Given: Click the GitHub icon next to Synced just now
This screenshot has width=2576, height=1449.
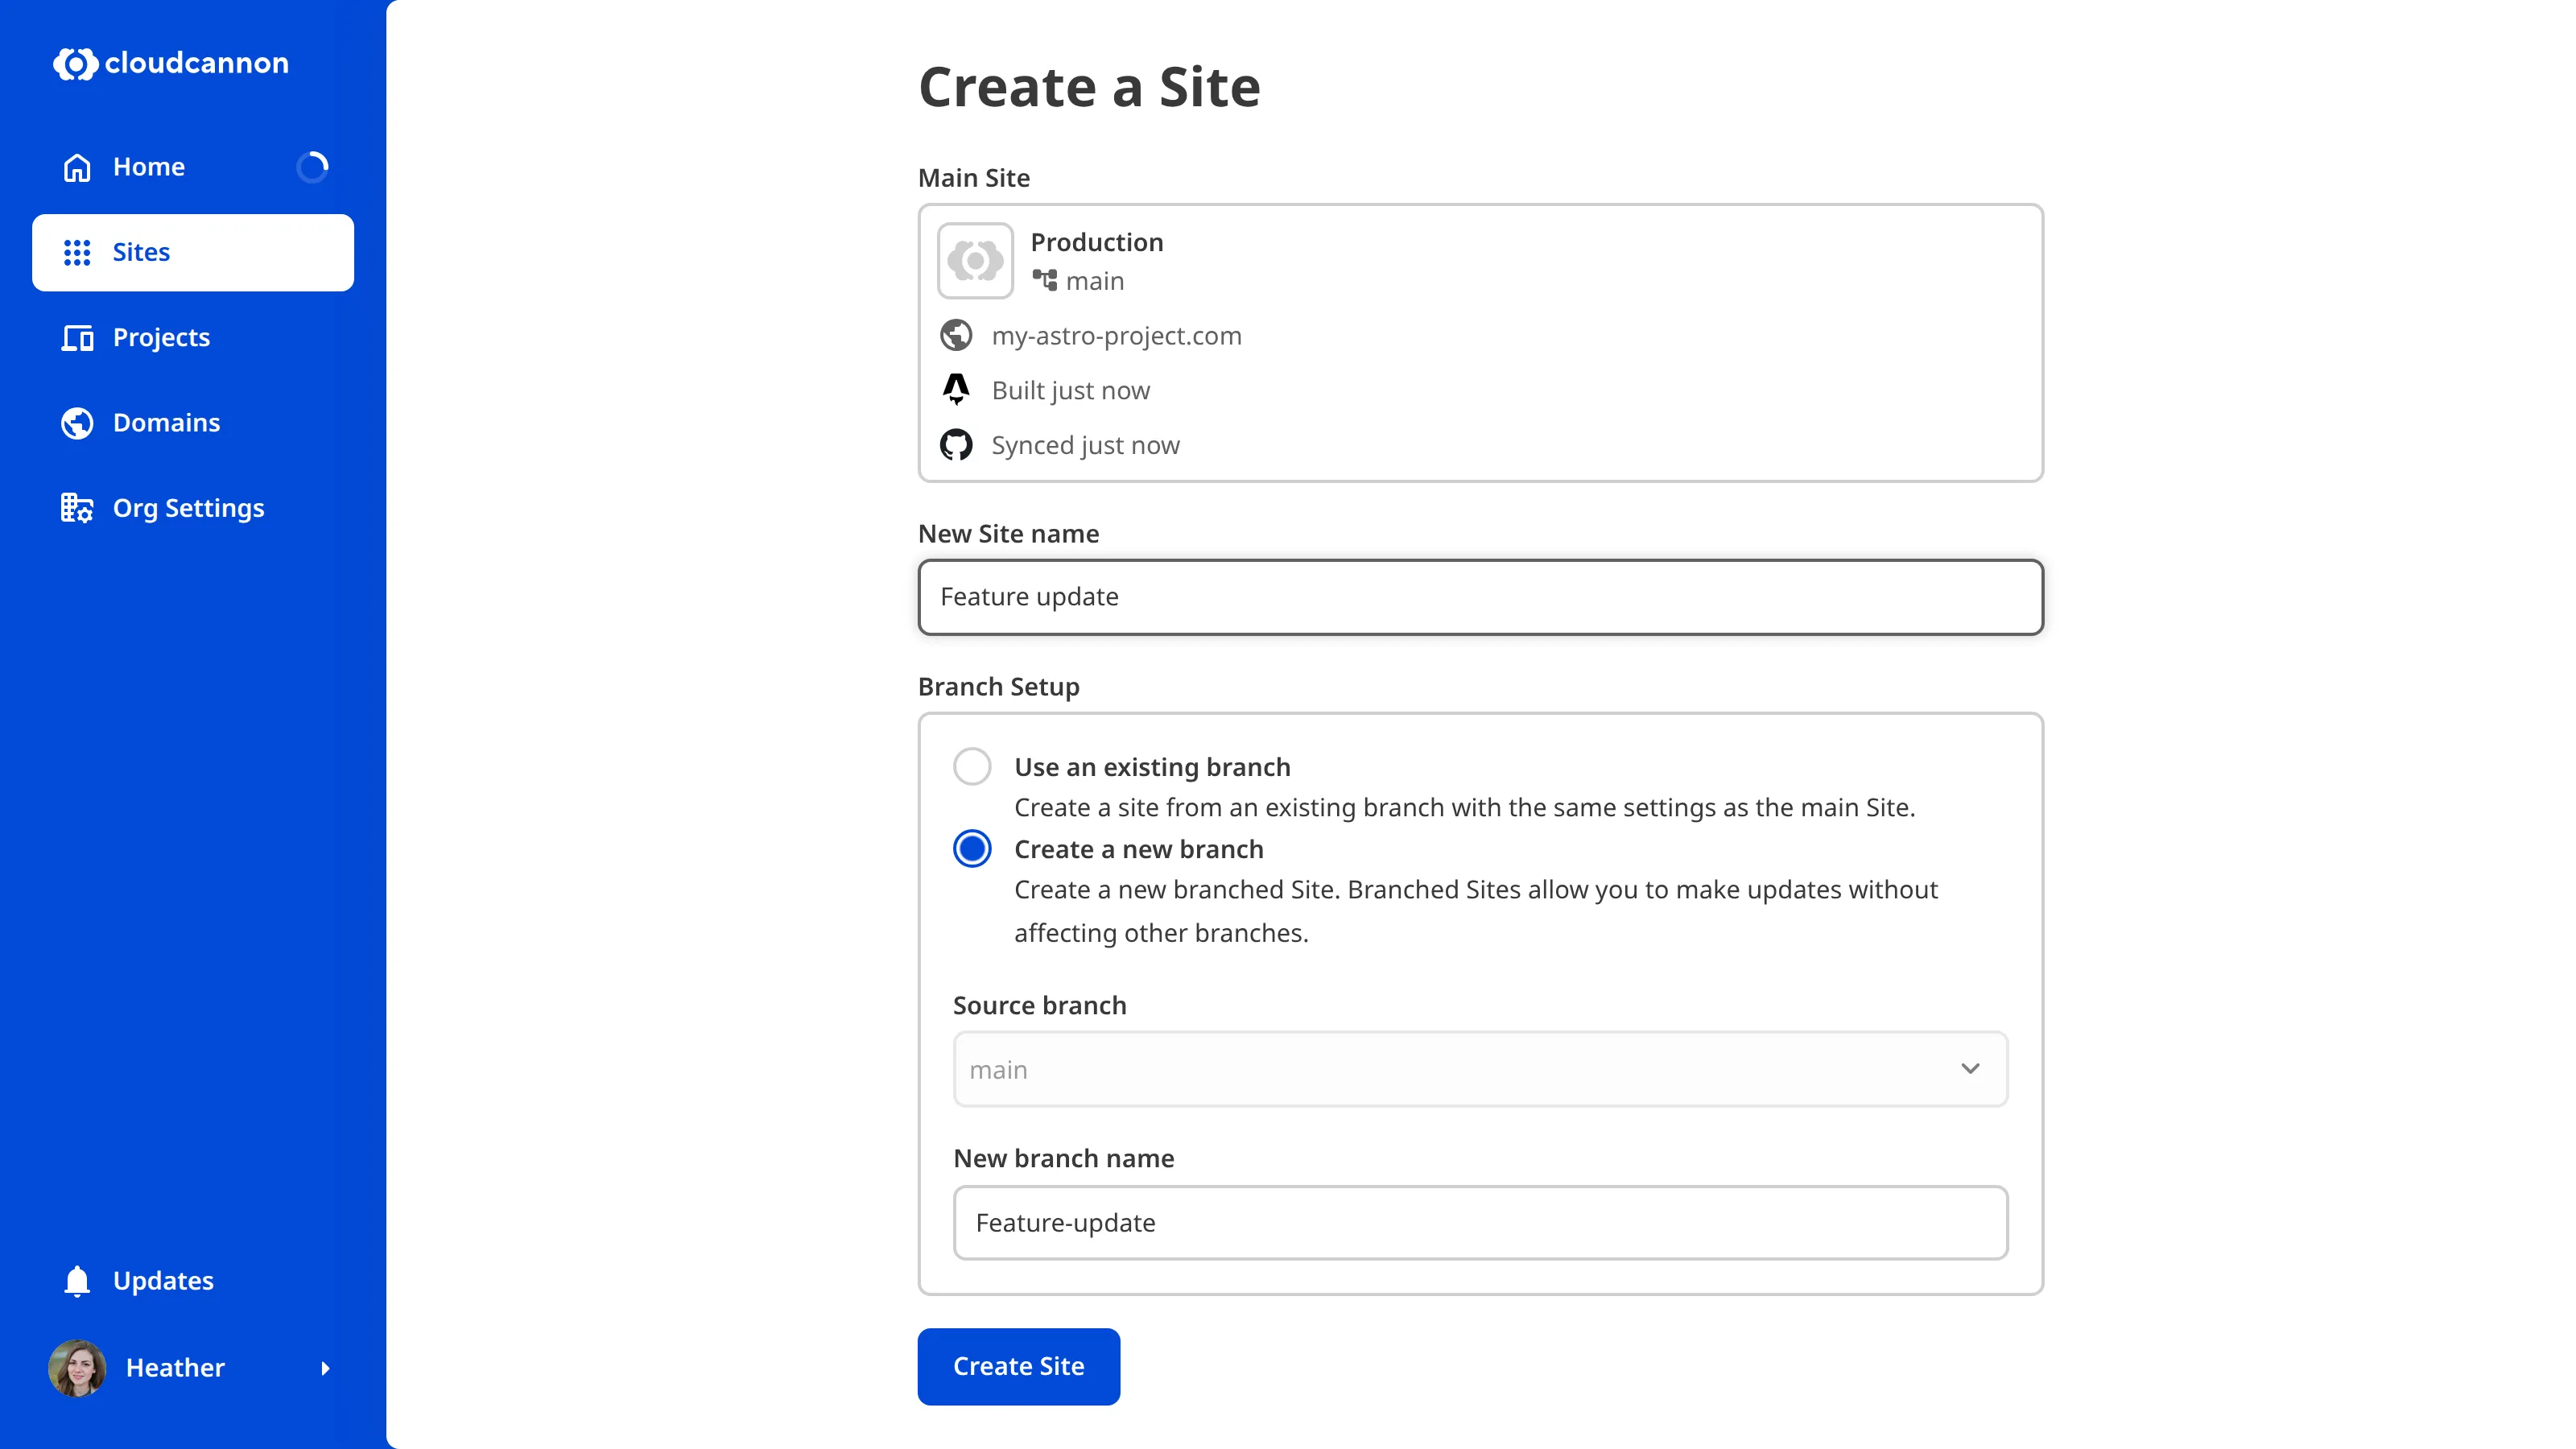Looking at the screenshot, I should pos(956,445).
